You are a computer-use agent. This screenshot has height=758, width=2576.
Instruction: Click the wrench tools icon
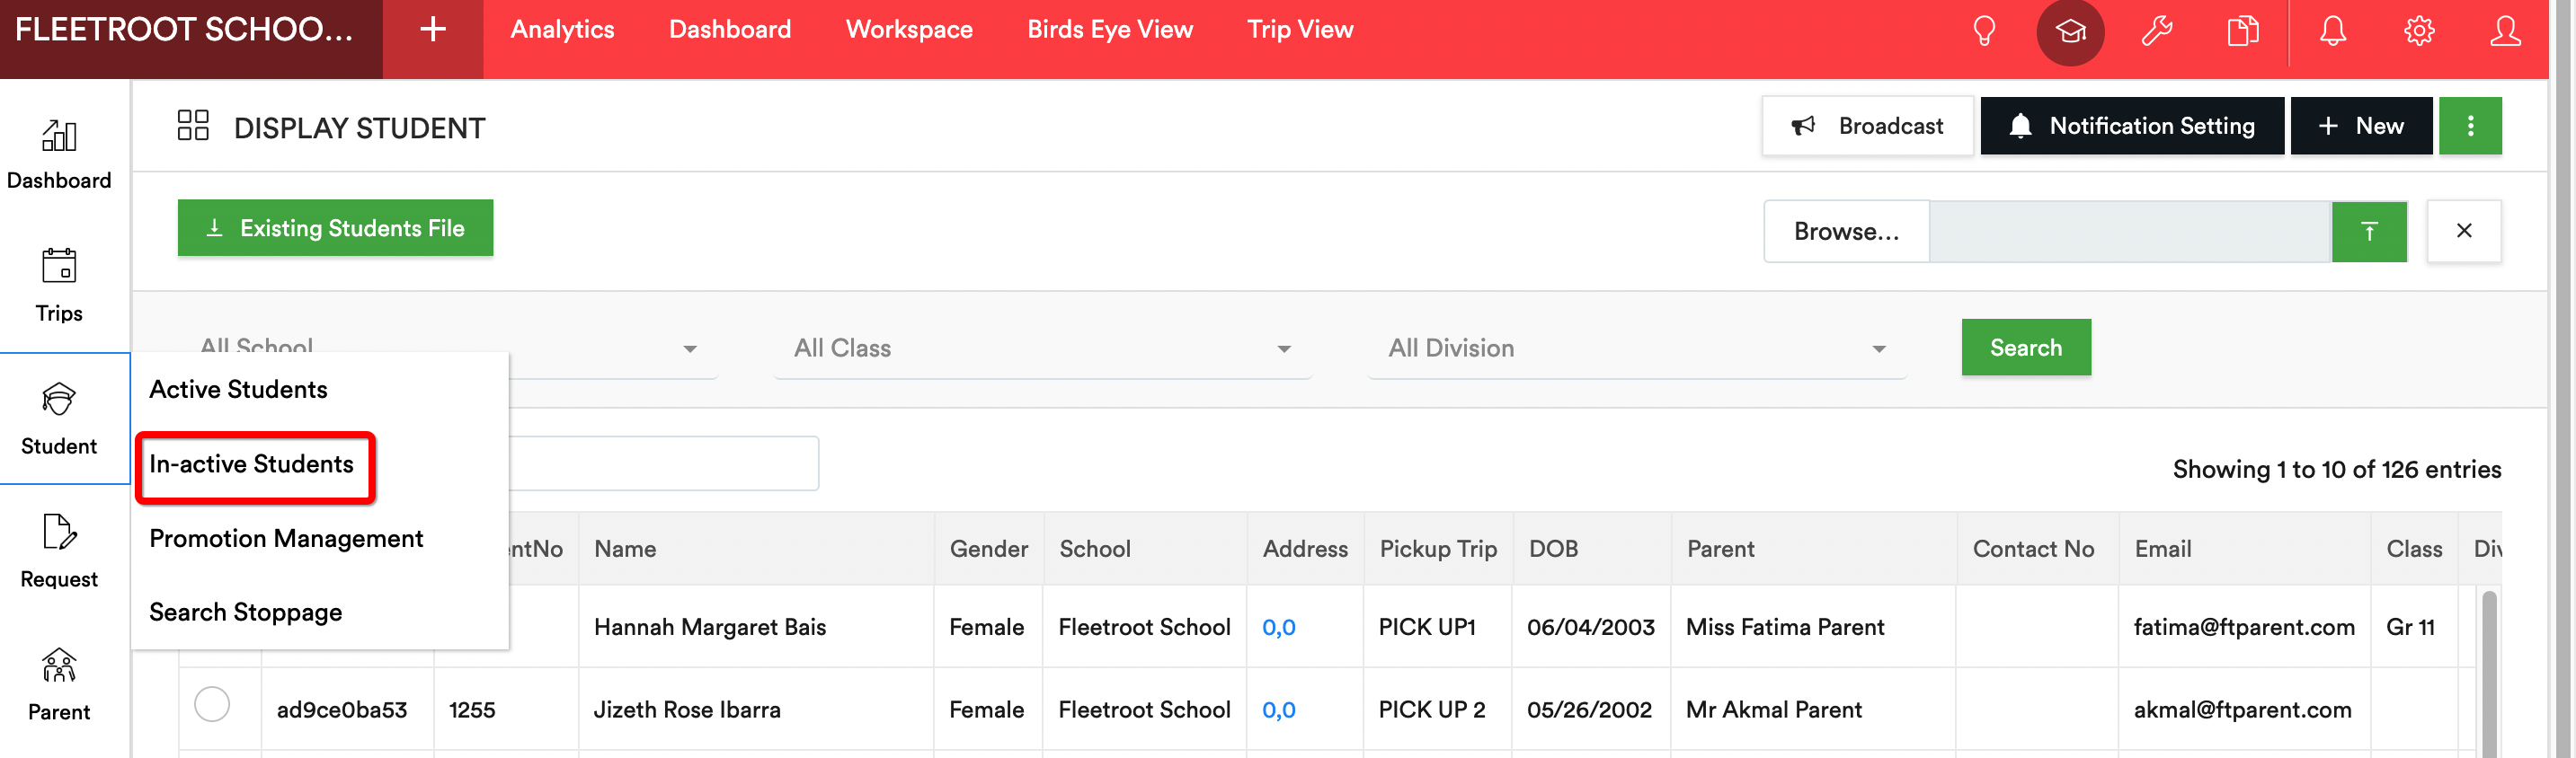pyautogui.click(x=2157, y=31)
